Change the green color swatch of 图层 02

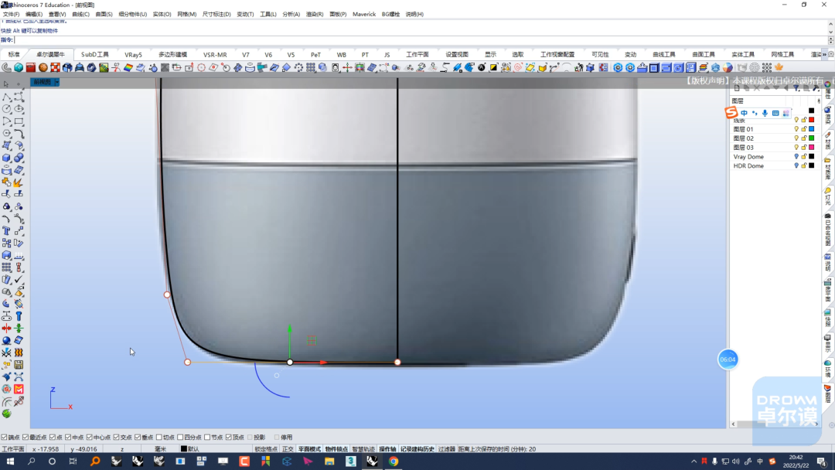(x=812, y=138)
